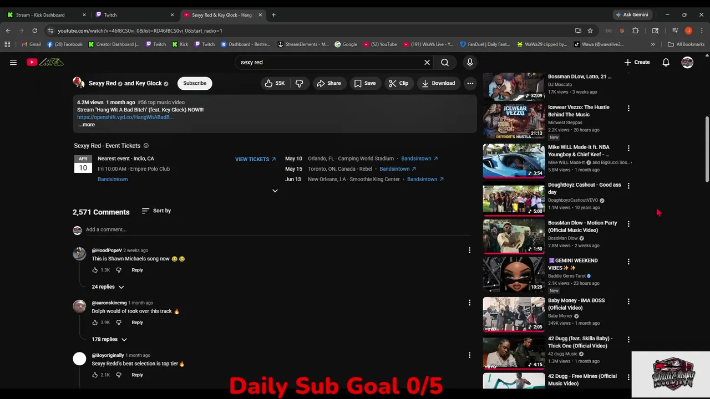Open menu for 42 Dugg Thick One
710x399 pixels.
pos(628,340)
